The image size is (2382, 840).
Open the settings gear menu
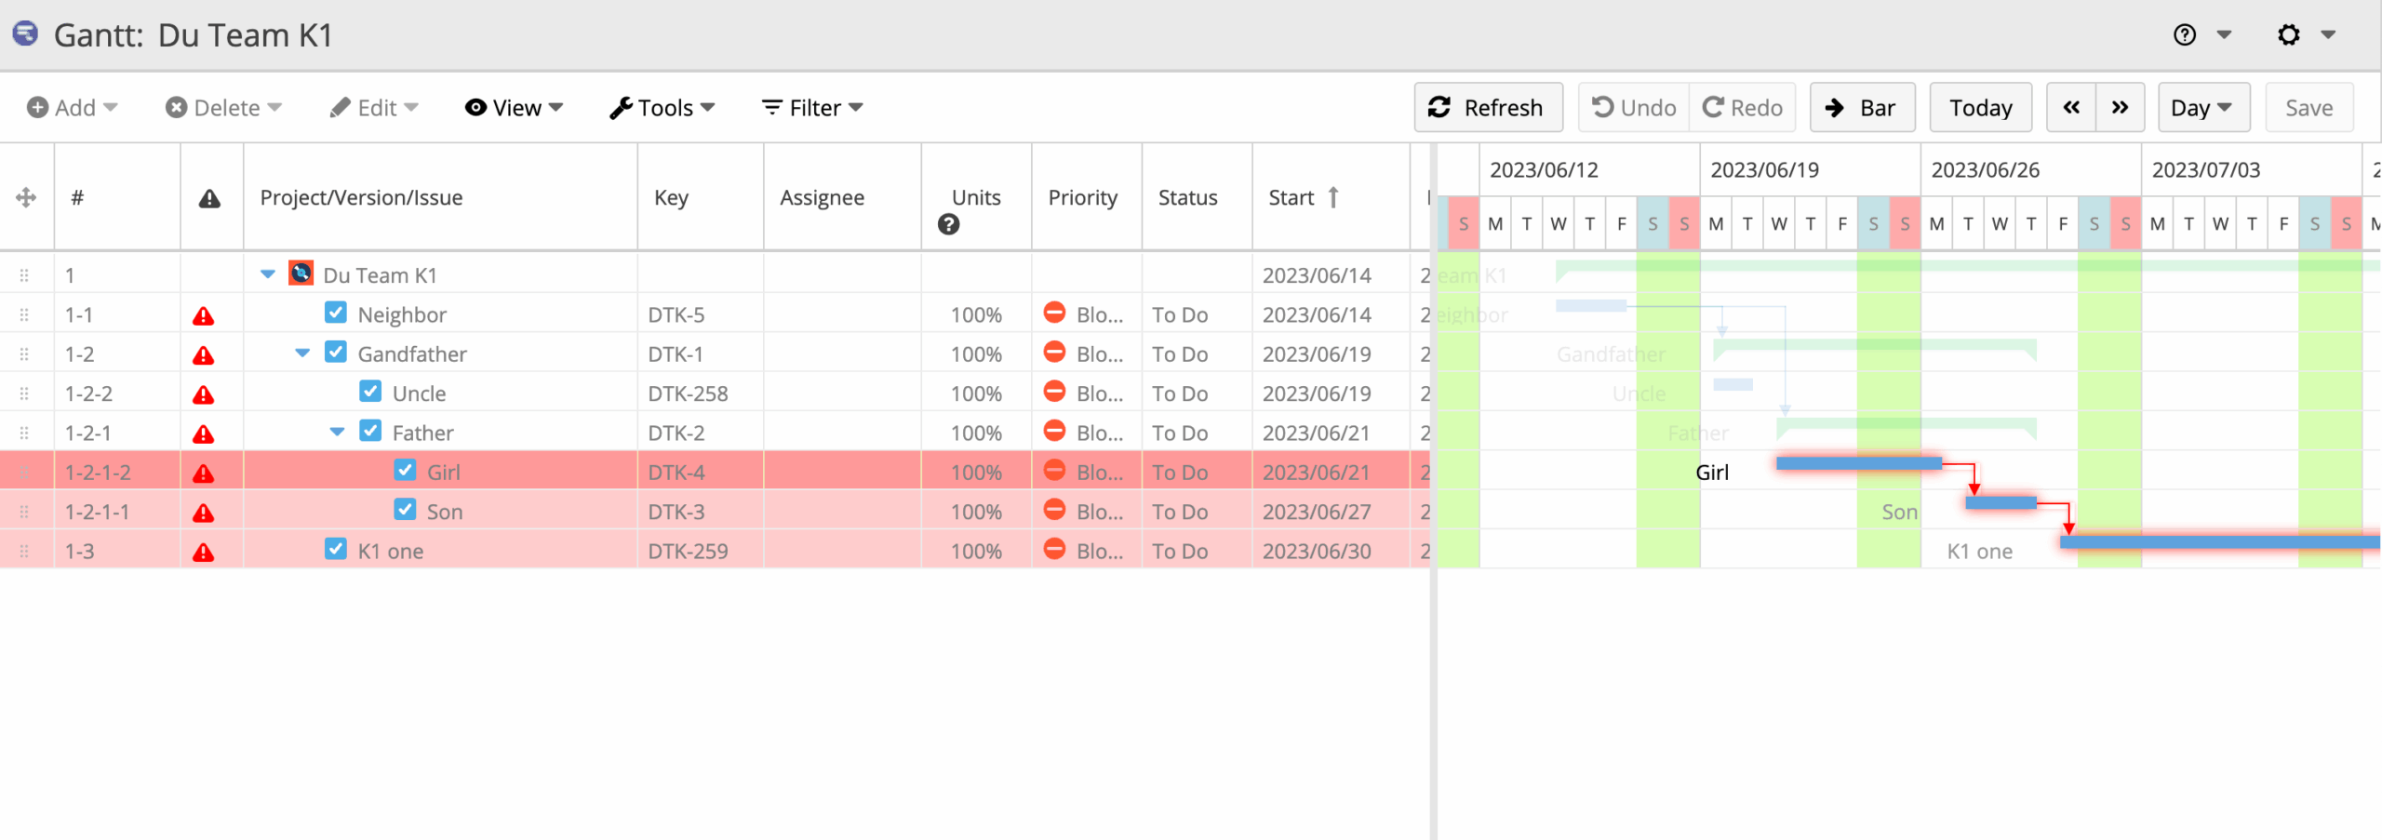point(2288,35)
